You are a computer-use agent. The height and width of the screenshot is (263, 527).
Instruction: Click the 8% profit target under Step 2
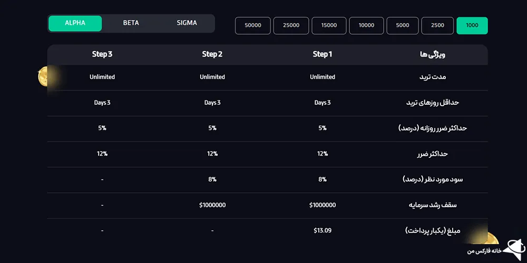[x=212, y=179]
